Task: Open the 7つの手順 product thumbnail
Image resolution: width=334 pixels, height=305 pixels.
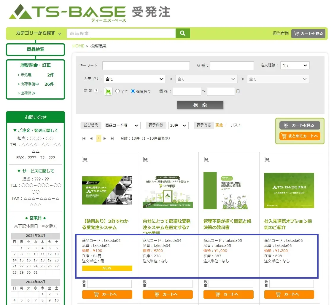Action: point(168,192)
